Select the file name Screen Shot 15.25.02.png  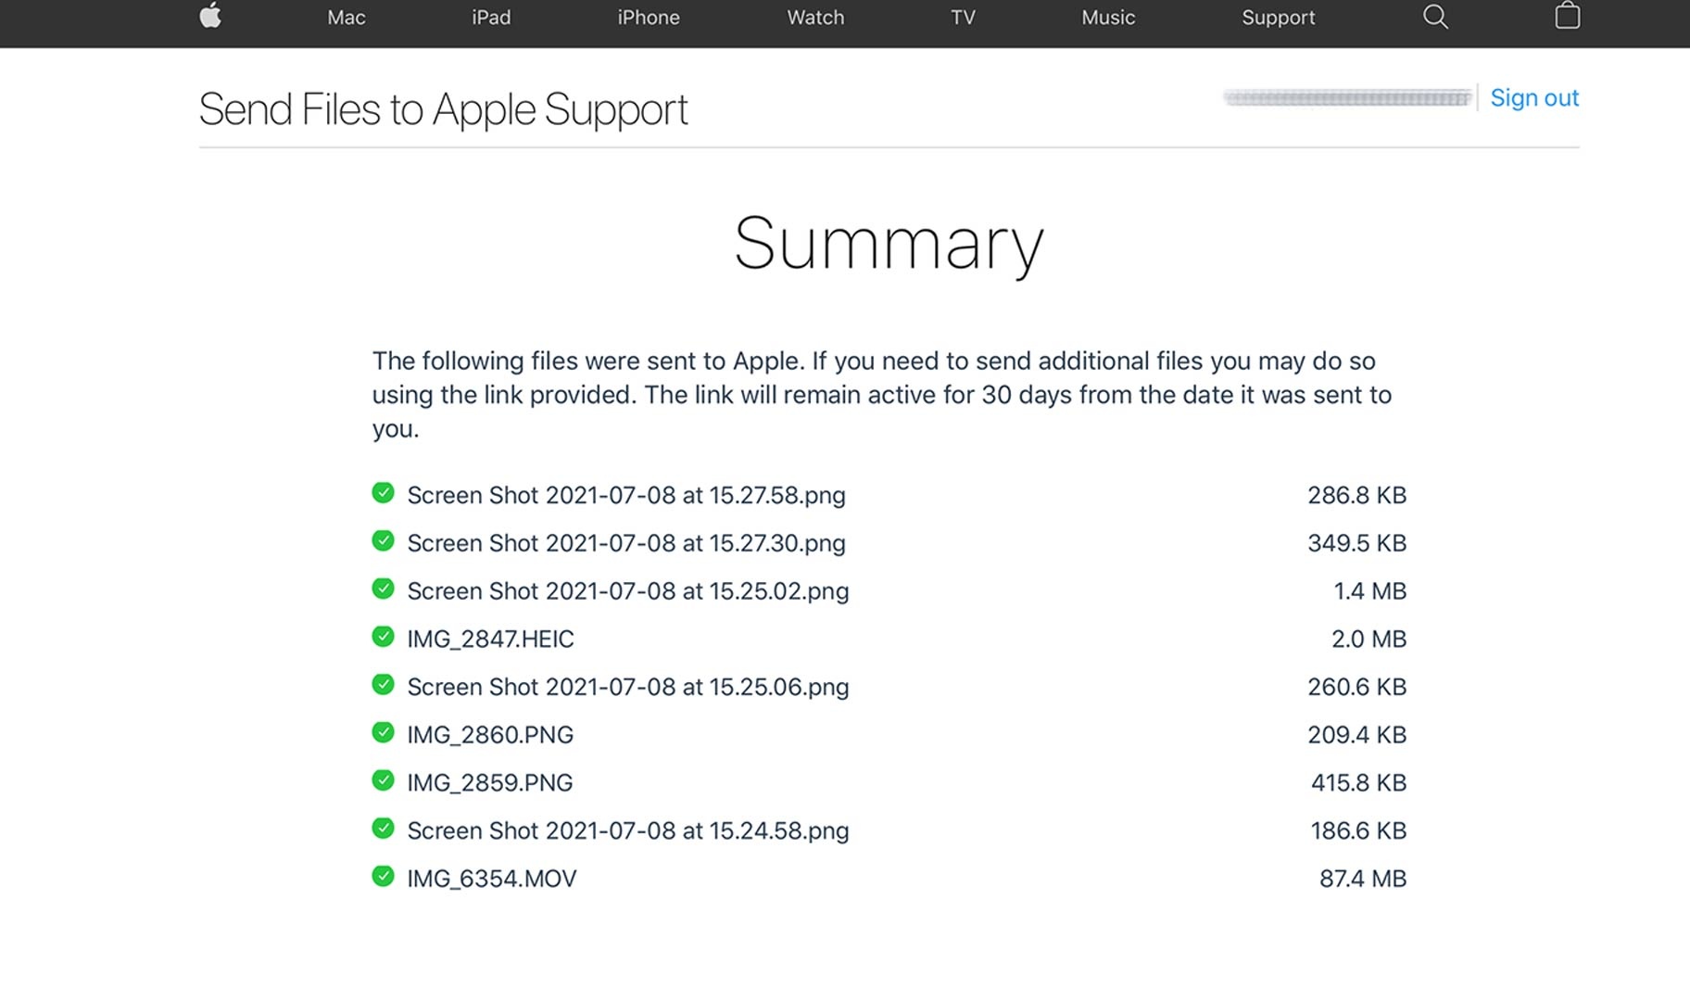(x=628, y=590)
